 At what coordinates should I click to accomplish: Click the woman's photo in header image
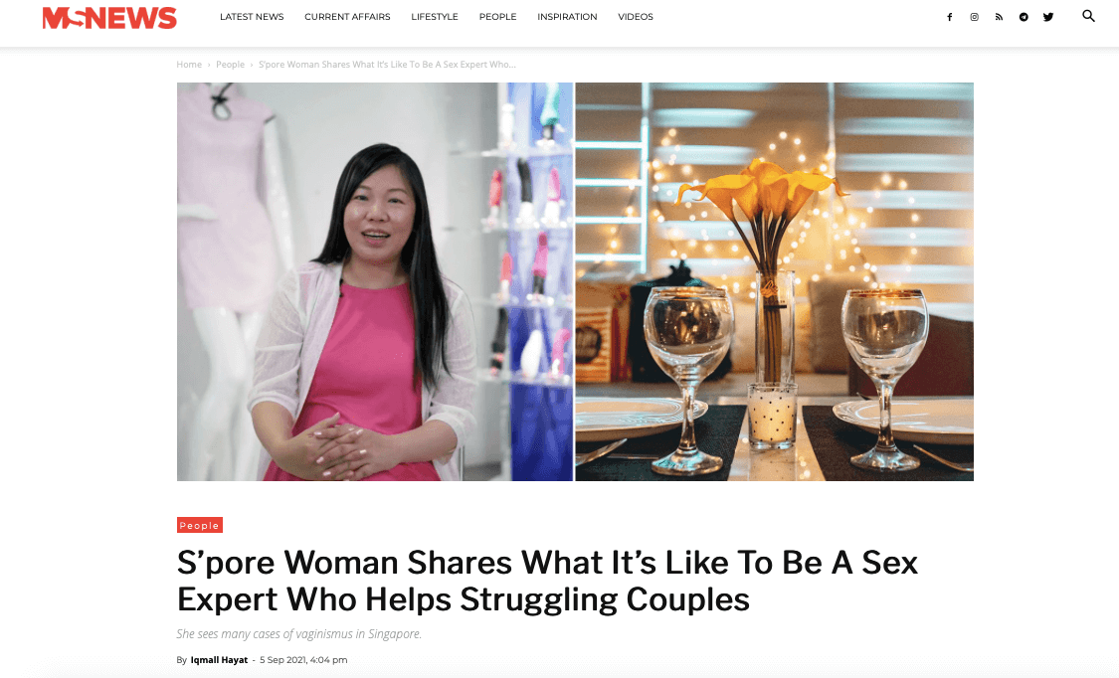pyautogui.click(x=375, y=281)
